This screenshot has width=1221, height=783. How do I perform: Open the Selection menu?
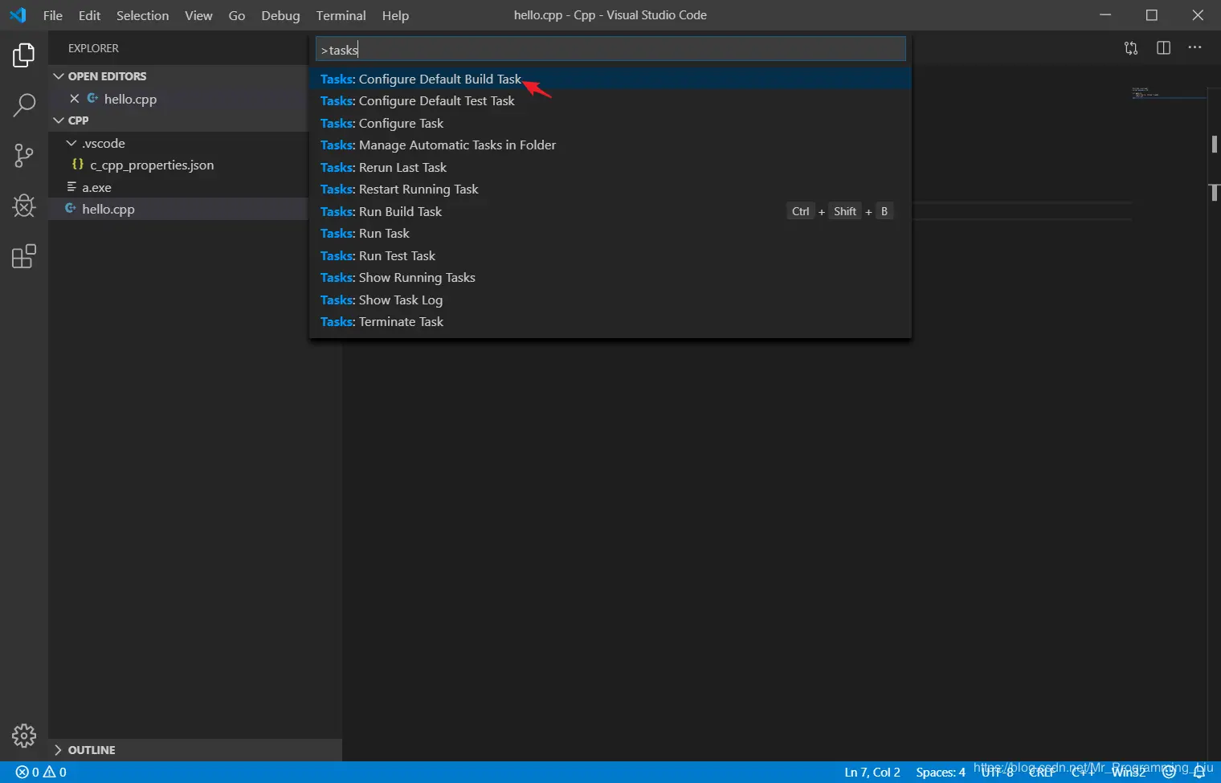coord(142,15)
